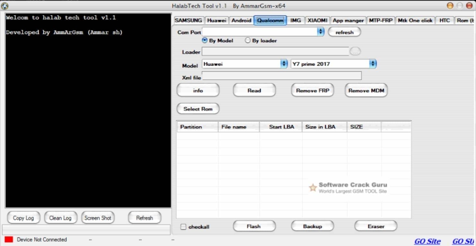This screenshot has height=246, width=476.
Task: Select the By Model radio button
Action: tap(205, 40)
